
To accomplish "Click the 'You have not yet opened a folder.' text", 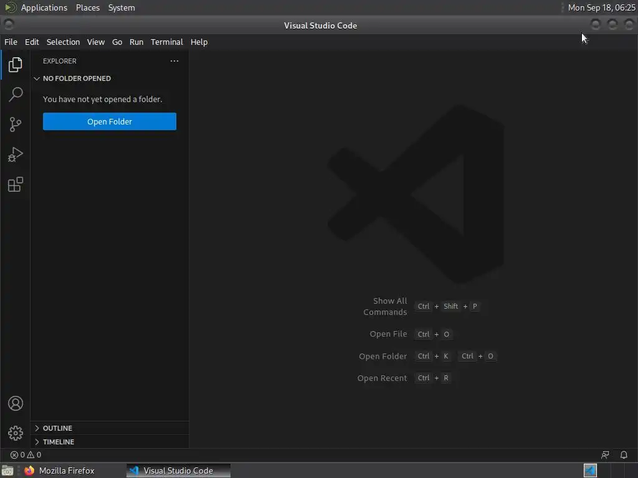I will pos(103,99).
